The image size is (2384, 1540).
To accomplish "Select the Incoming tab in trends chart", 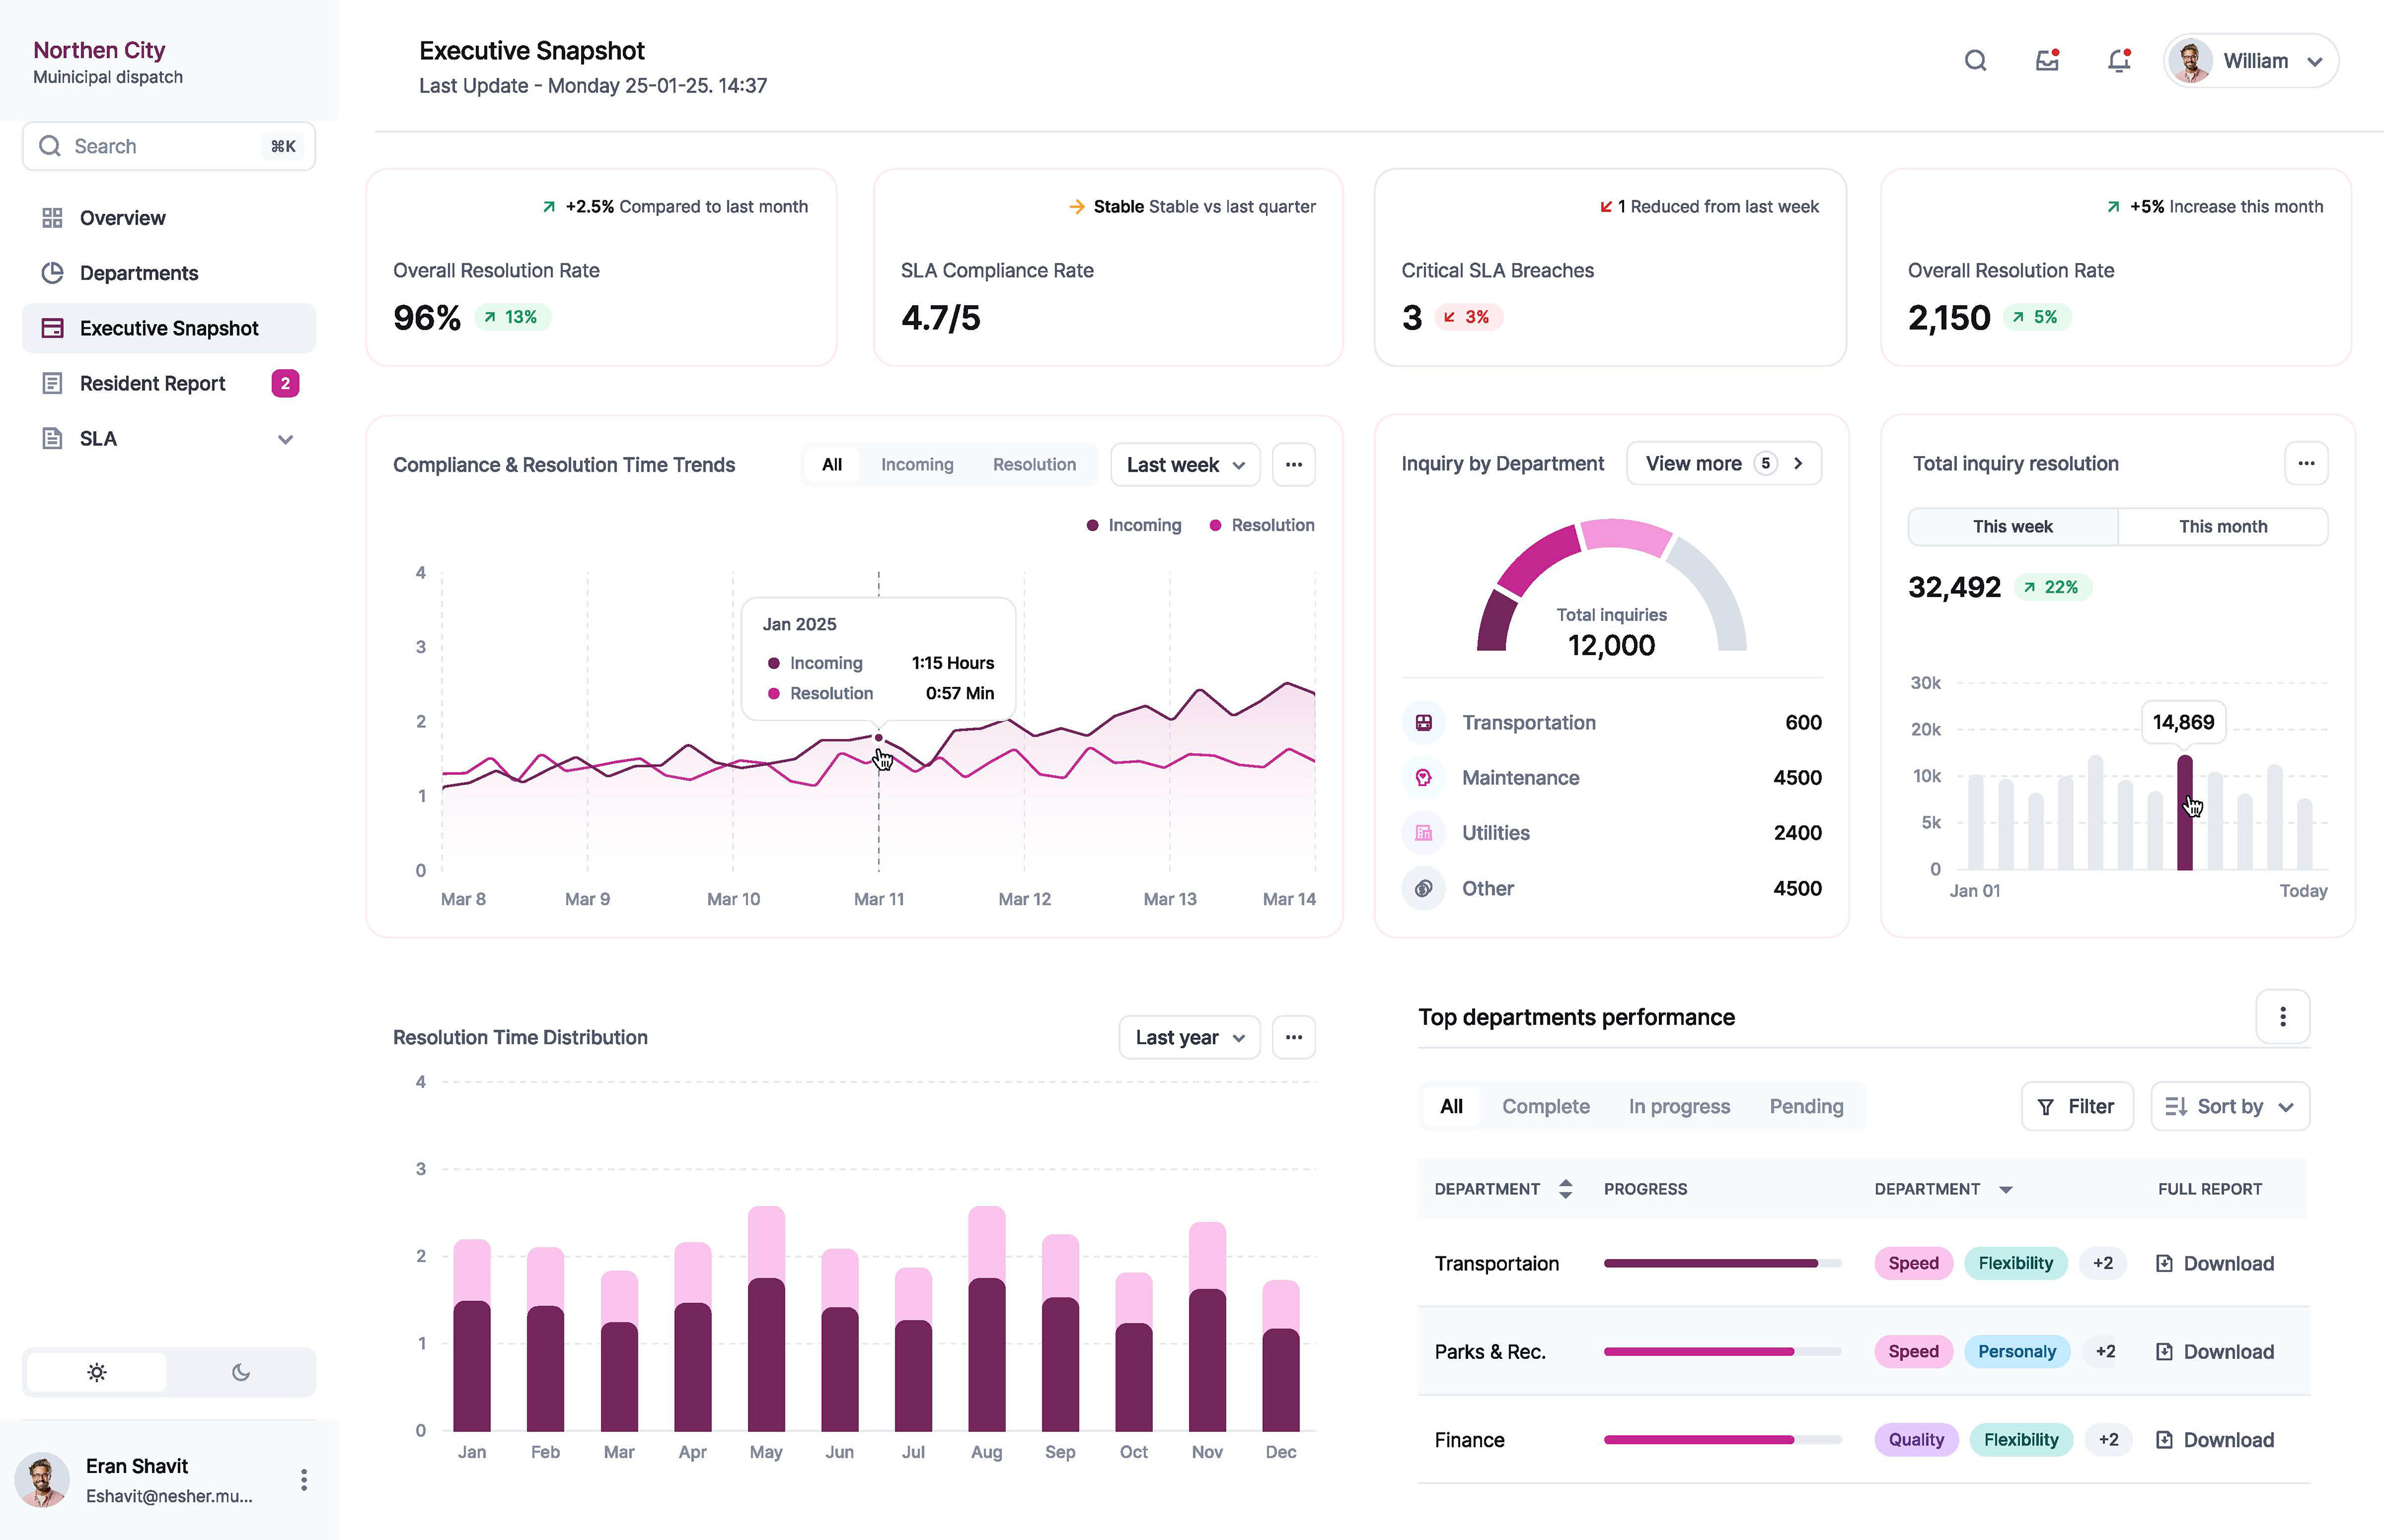I will click(916, 465).
